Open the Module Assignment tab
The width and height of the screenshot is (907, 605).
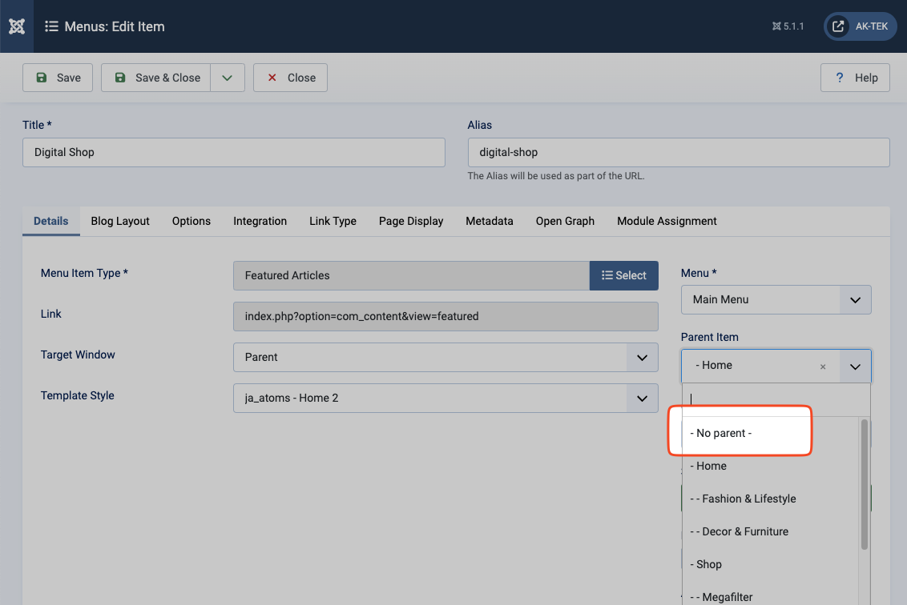667,221
